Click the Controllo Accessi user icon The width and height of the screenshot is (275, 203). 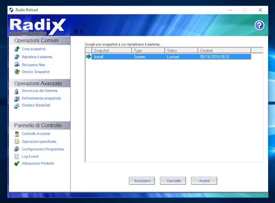[17, 134]
